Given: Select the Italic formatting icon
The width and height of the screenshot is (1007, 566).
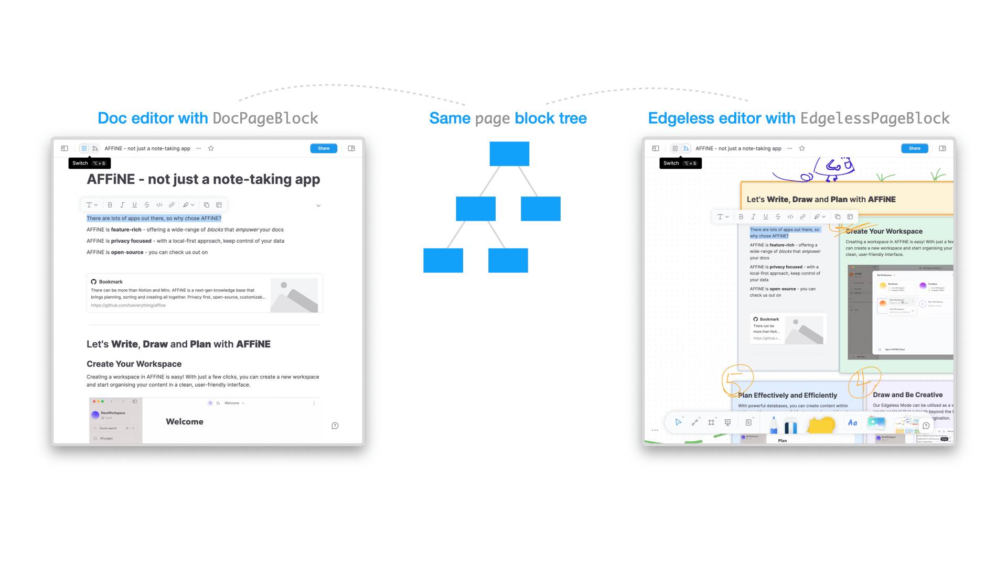Looking at the screenshot, I should tap(122, 204).
